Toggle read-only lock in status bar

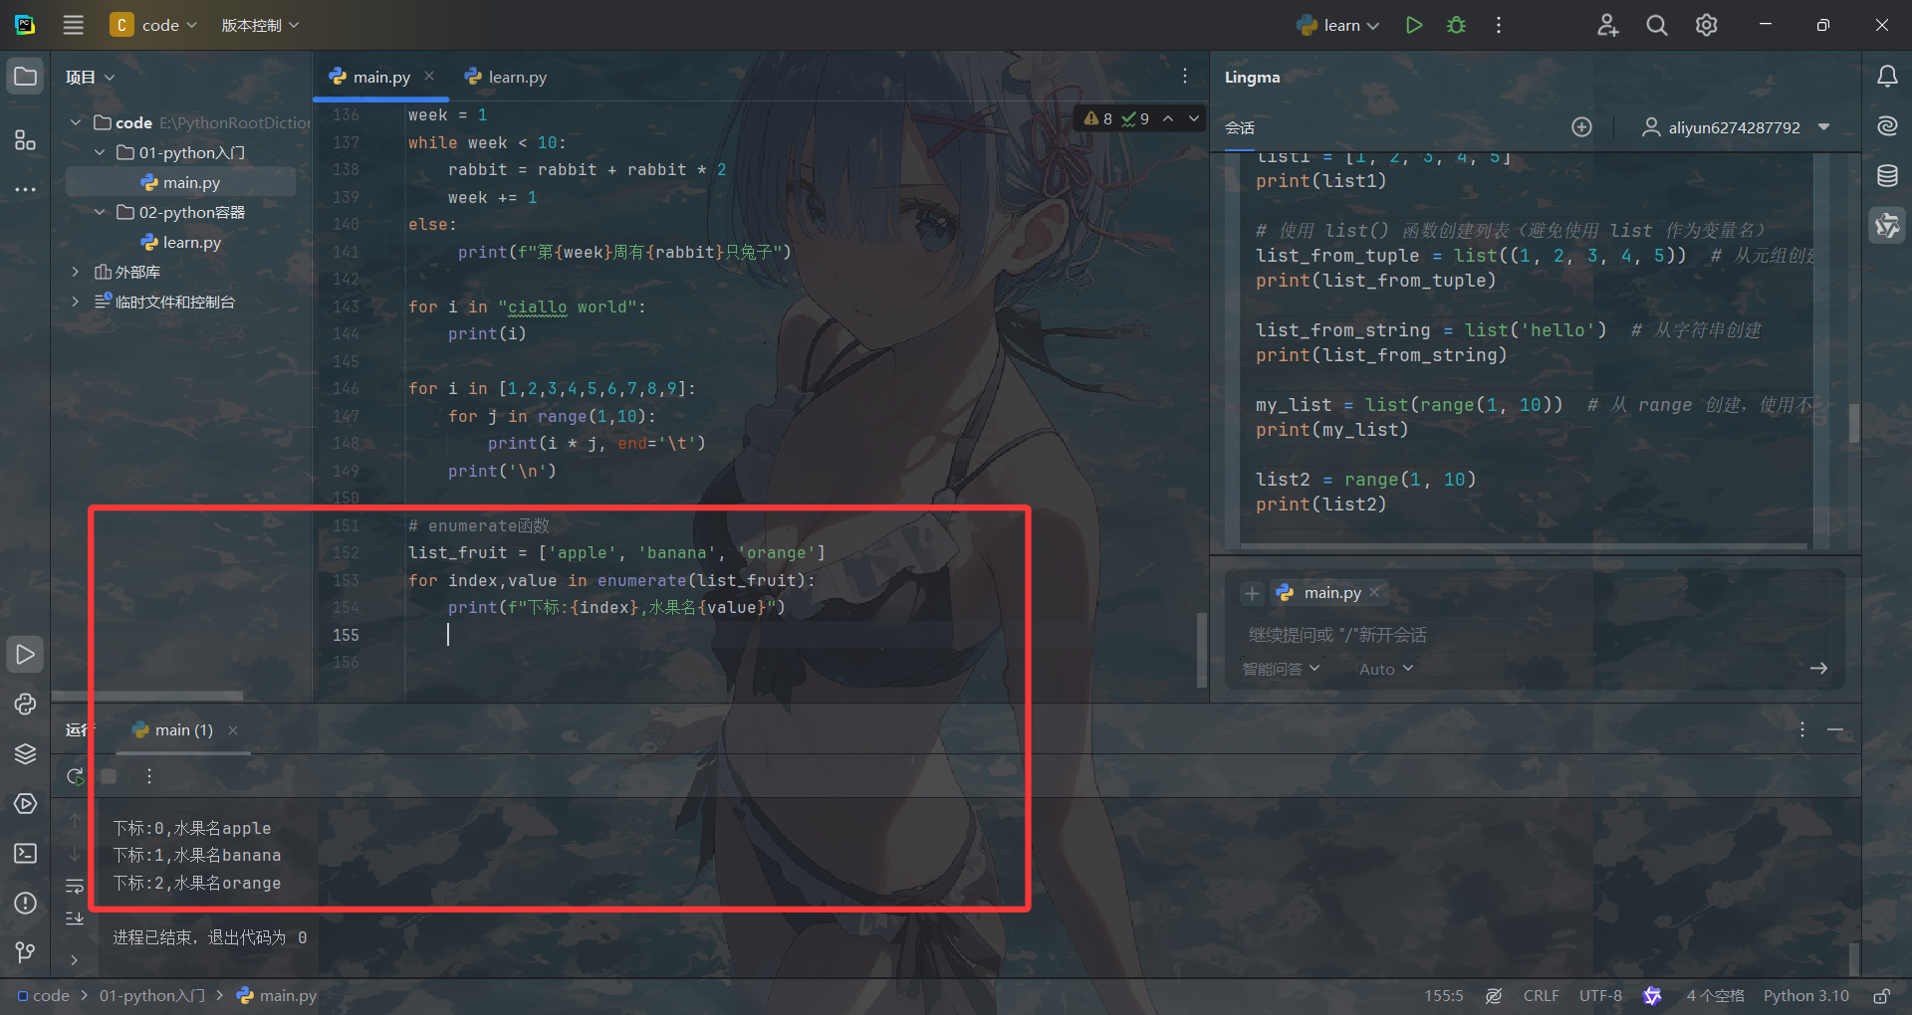(1882, 996)
